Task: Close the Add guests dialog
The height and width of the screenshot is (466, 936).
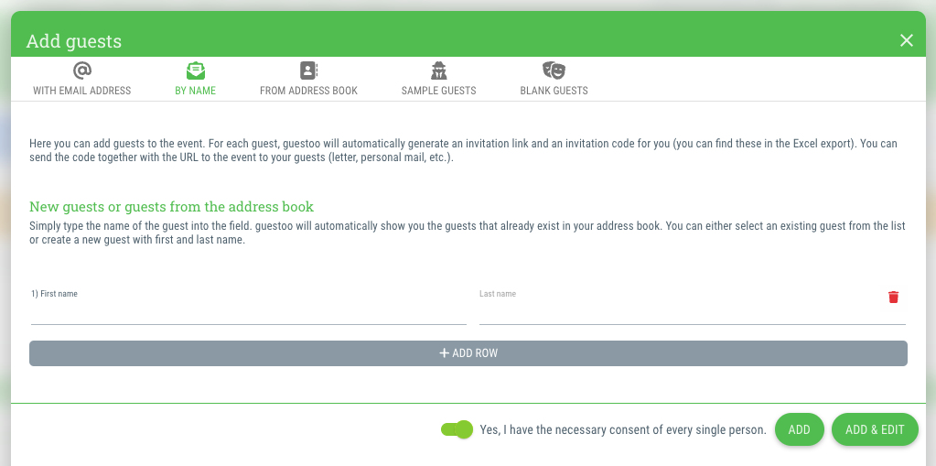Action: (906, 40)
